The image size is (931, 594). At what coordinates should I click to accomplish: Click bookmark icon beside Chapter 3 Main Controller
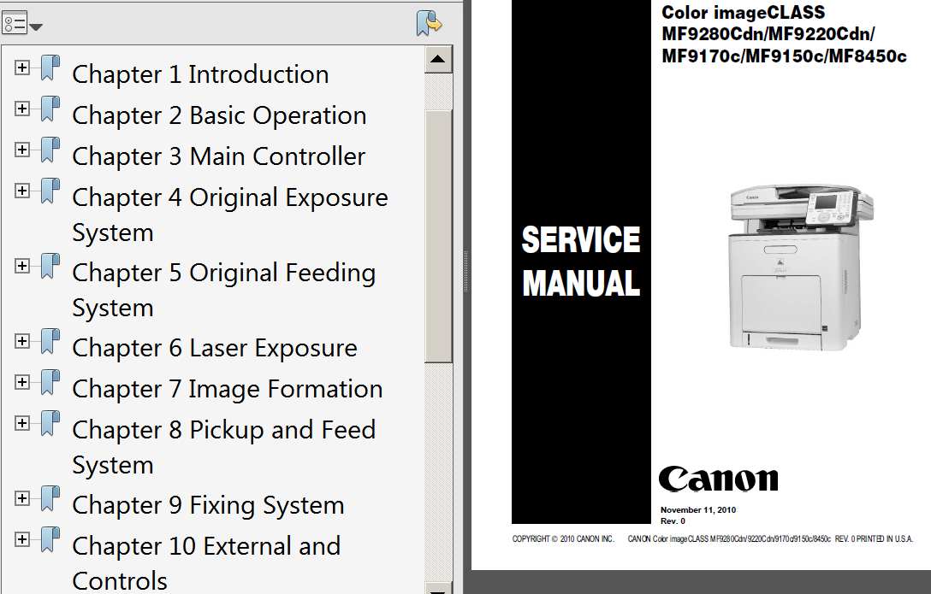[x=50, y=150]
